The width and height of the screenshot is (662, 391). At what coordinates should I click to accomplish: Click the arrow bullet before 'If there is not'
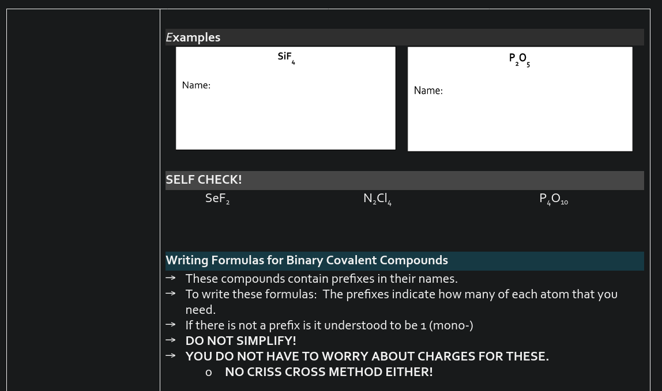tap(170, 325)
